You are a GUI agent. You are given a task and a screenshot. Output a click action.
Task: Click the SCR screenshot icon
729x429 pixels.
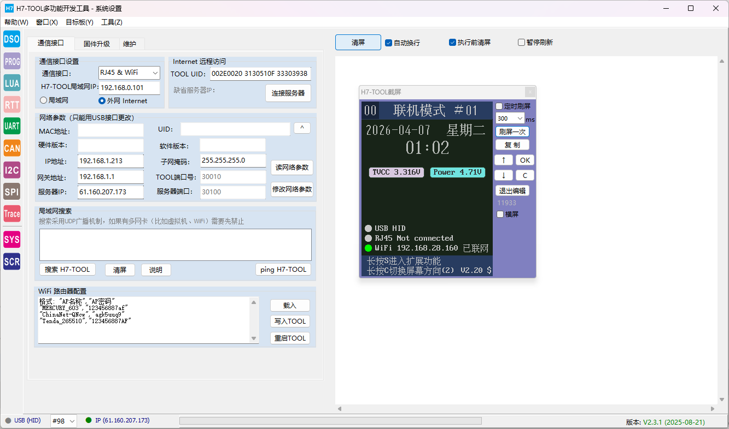(x=12, y=261)
